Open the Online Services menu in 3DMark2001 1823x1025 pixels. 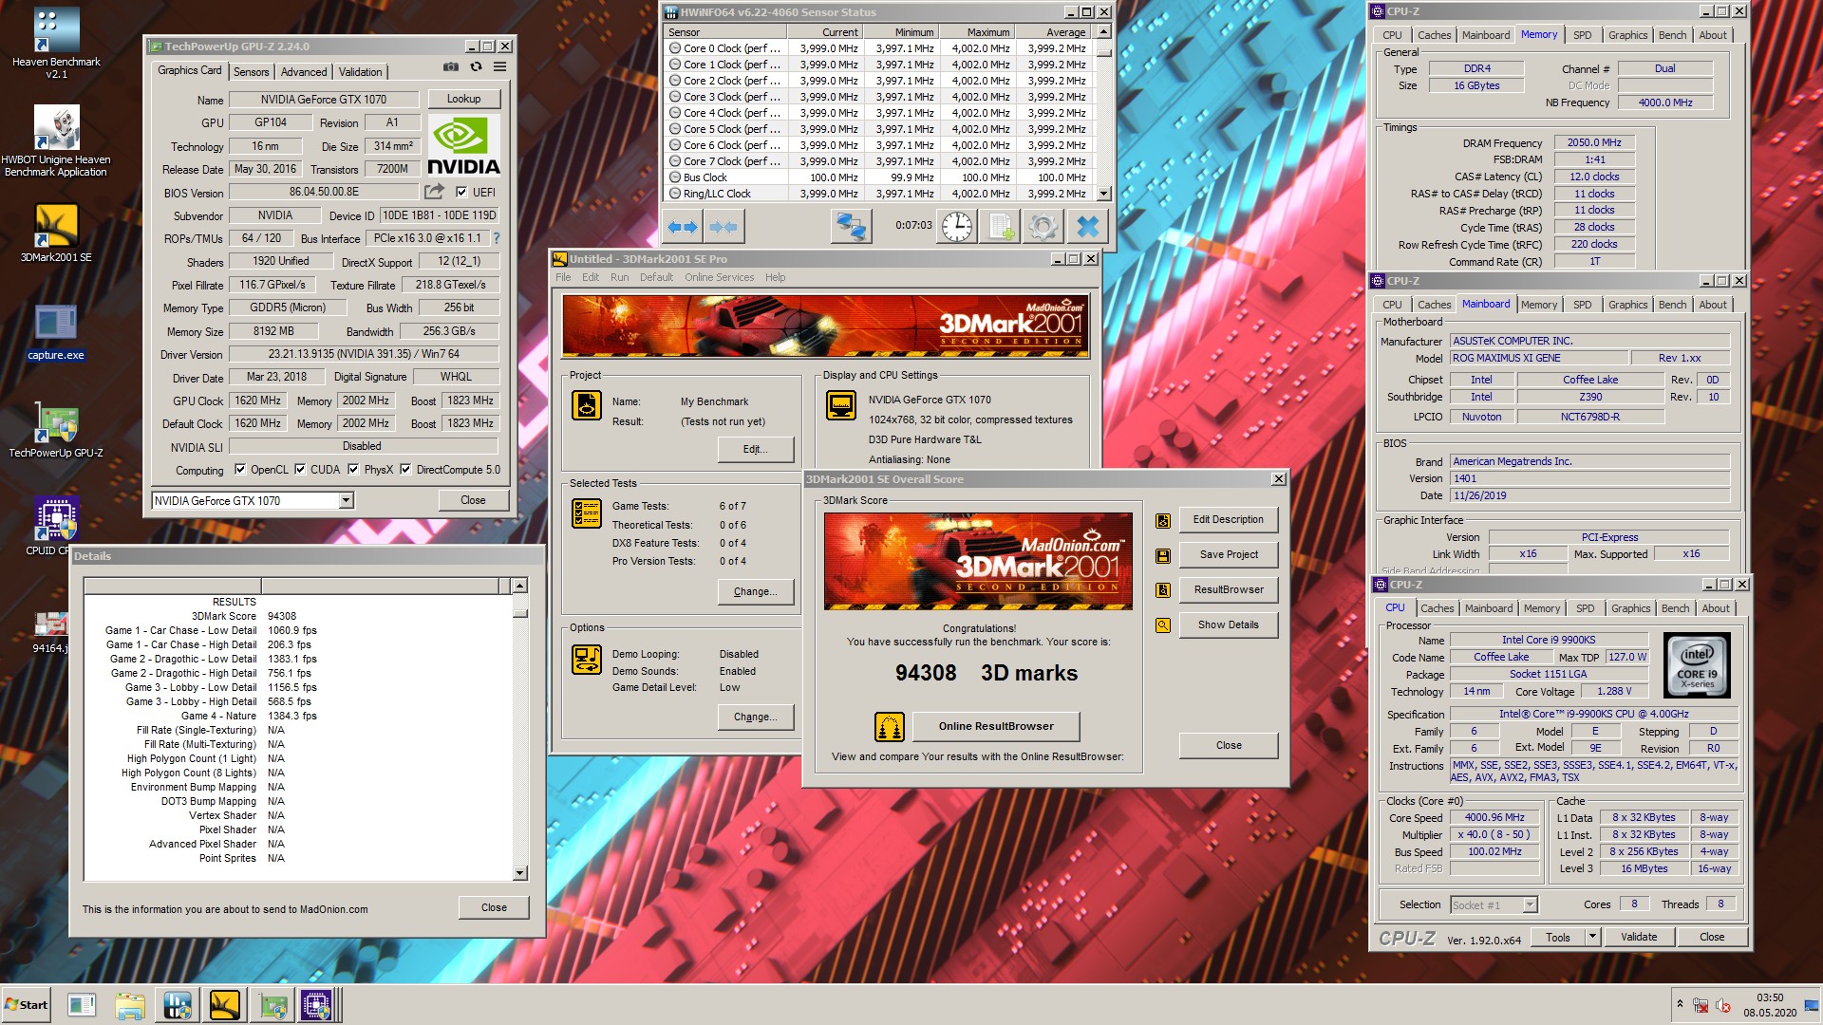(719, 277)
